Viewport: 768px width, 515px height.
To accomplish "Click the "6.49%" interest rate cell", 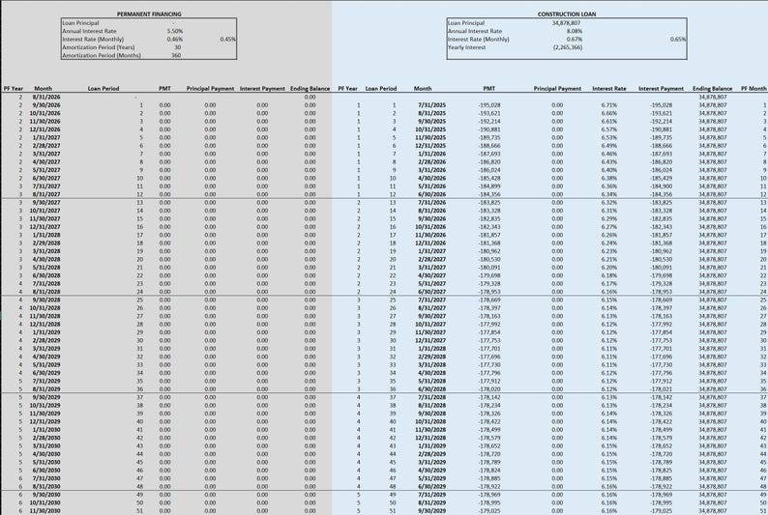I will [609, 146].
